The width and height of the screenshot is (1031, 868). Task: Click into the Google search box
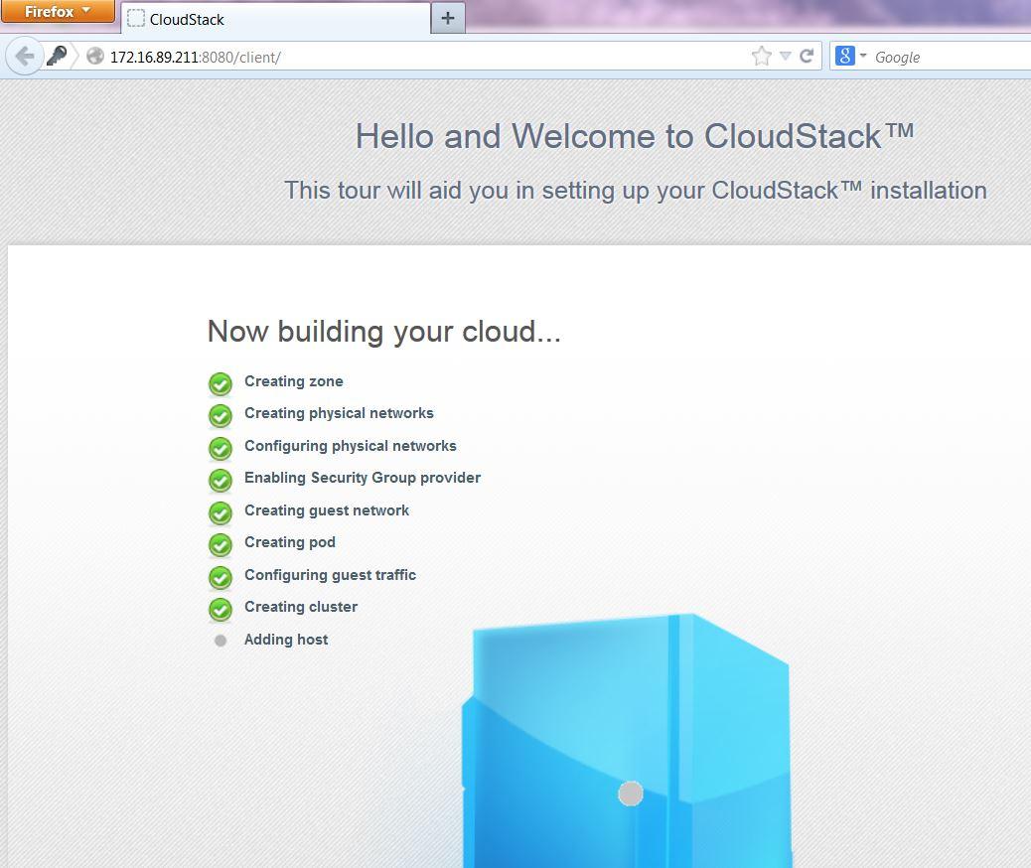pos(952,58)
